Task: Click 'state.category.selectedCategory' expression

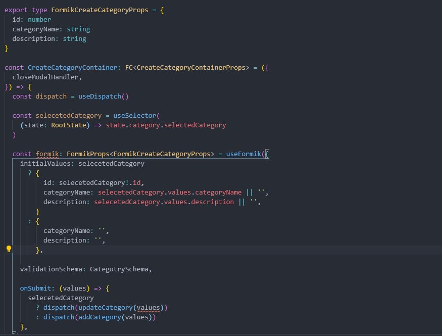Action: pyautogui.click(x=166, y=125)
